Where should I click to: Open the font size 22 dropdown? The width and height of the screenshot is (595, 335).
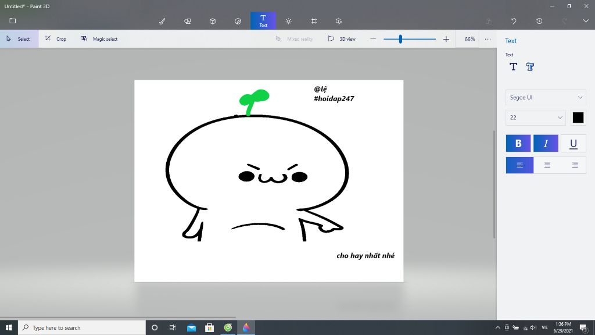click(x=535, y=117)
